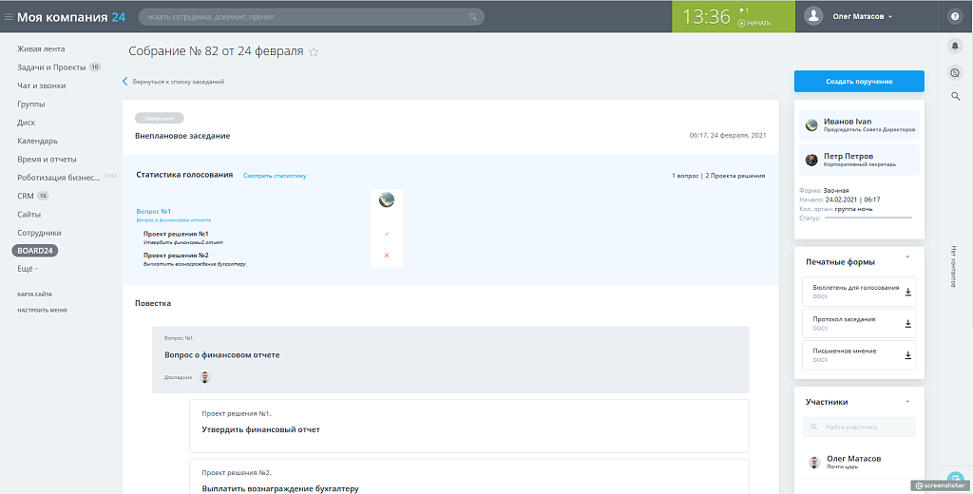
Task: Open Чат и звонки in sidebar
Action: [x=42, y=85]
